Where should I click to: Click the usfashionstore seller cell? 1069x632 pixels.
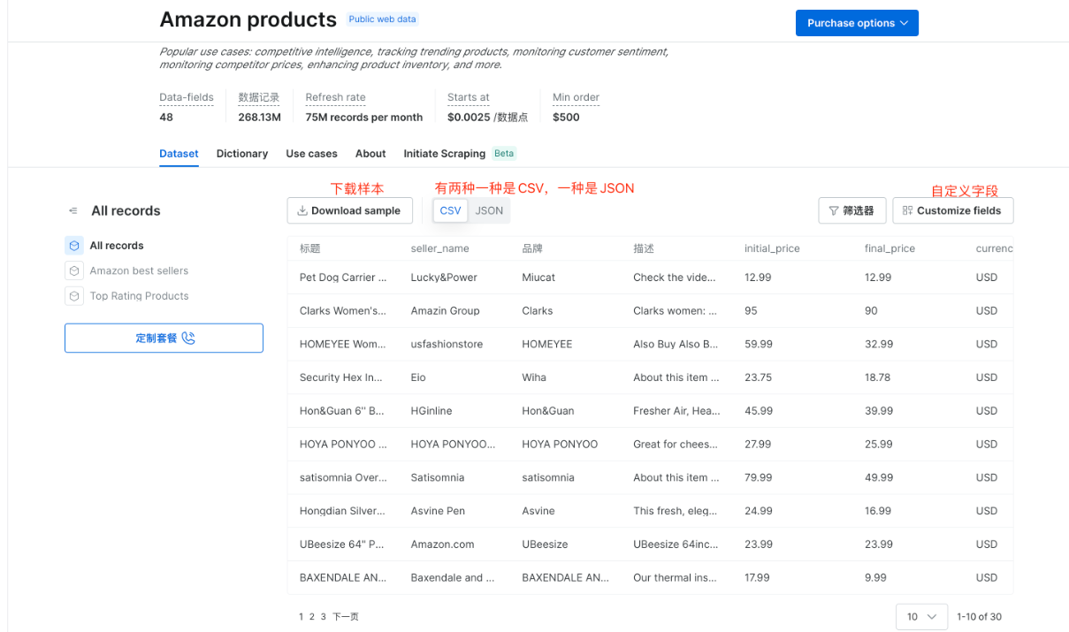(x=447, y=344)
